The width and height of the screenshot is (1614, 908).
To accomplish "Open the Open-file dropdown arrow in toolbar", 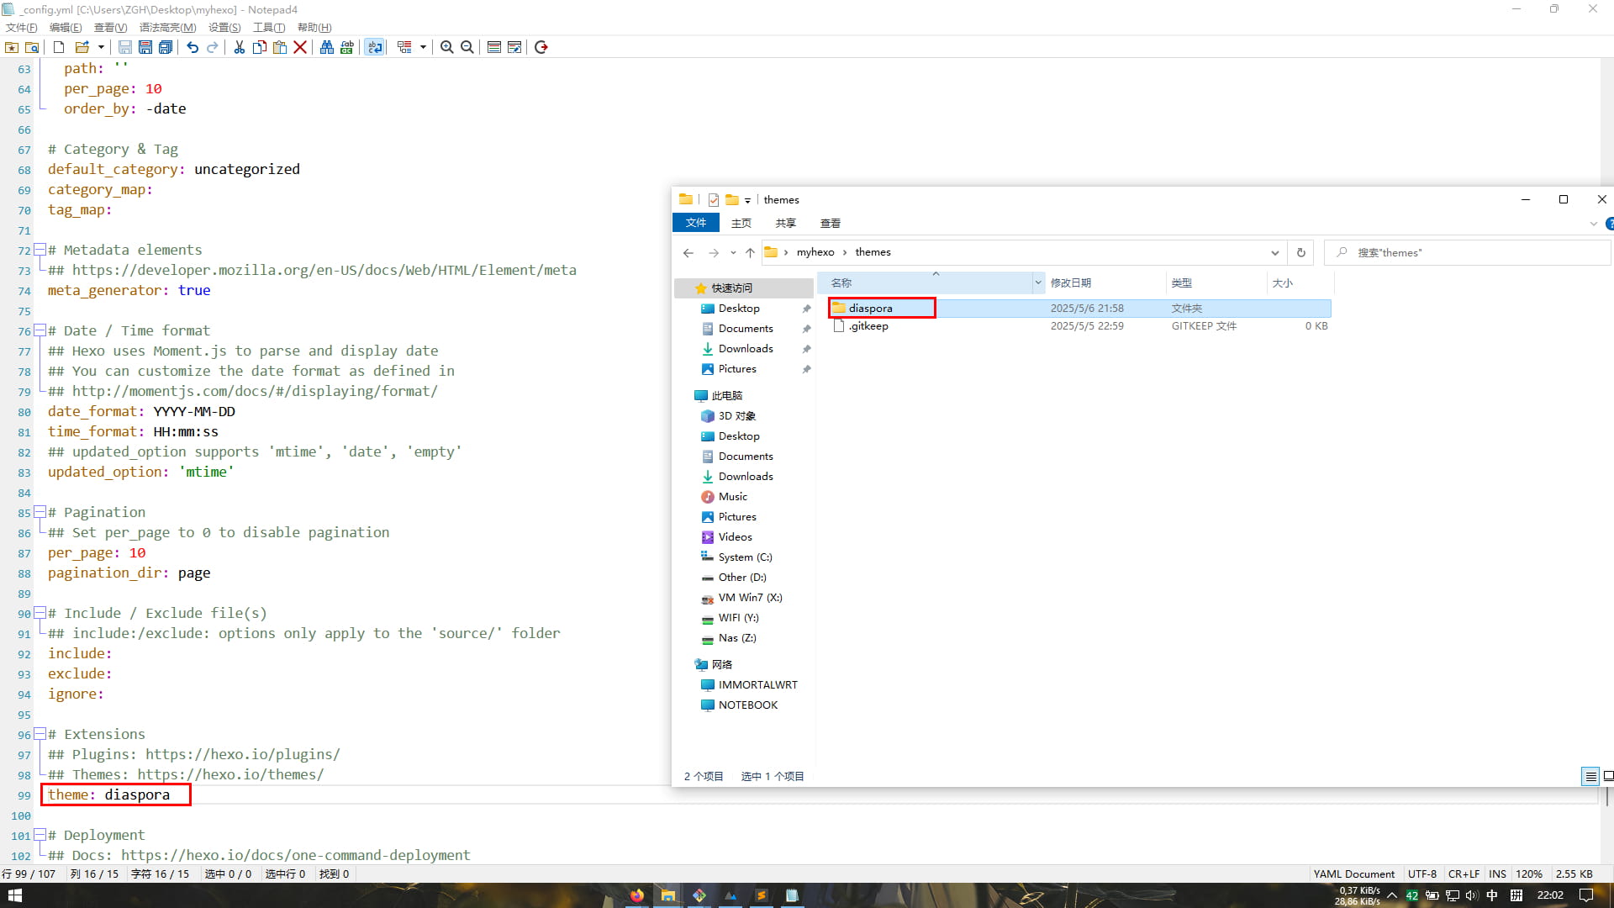I will (x=101, y=47).
